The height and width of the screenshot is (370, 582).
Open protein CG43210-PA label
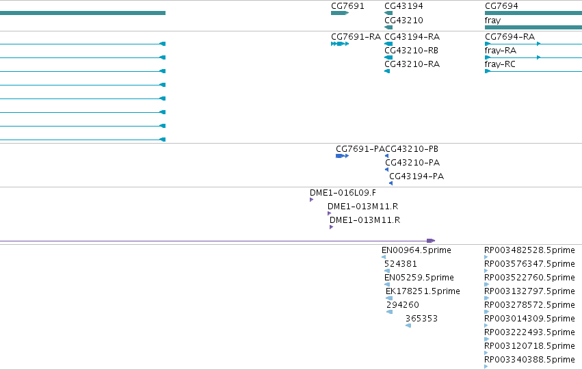pyautogui.click(x=412, y=163)
